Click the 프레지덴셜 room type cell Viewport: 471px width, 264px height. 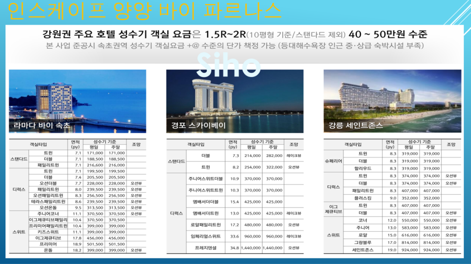tap(206, 248)
